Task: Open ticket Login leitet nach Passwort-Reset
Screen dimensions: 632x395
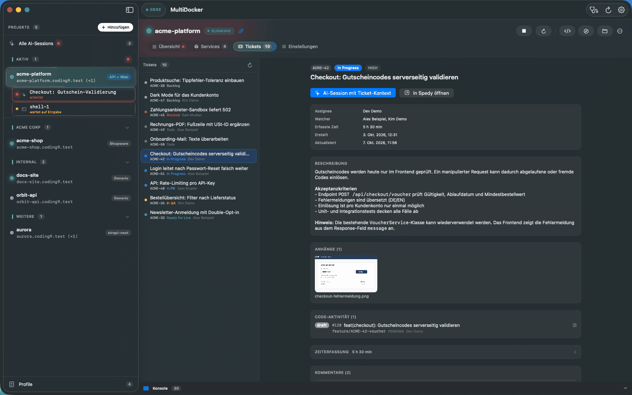Action: [x=199, y=171]
